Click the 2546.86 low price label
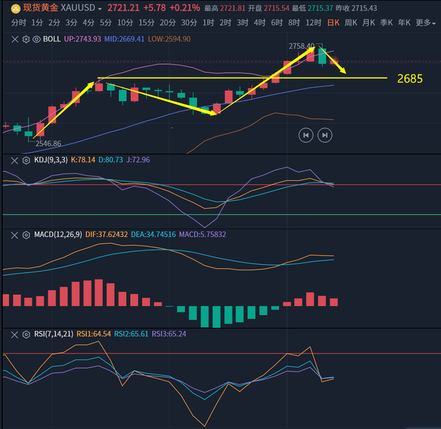 [x=48, y=144]
